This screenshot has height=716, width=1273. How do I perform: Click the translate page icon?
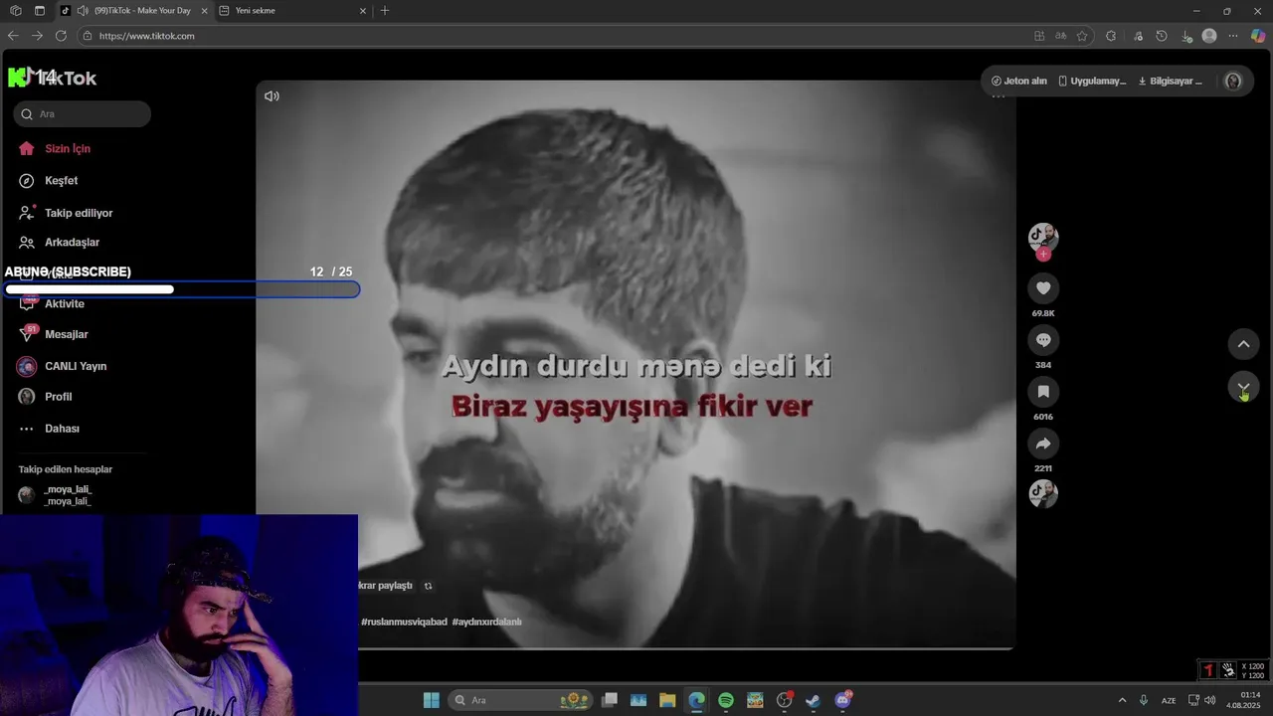(1061, 36)
